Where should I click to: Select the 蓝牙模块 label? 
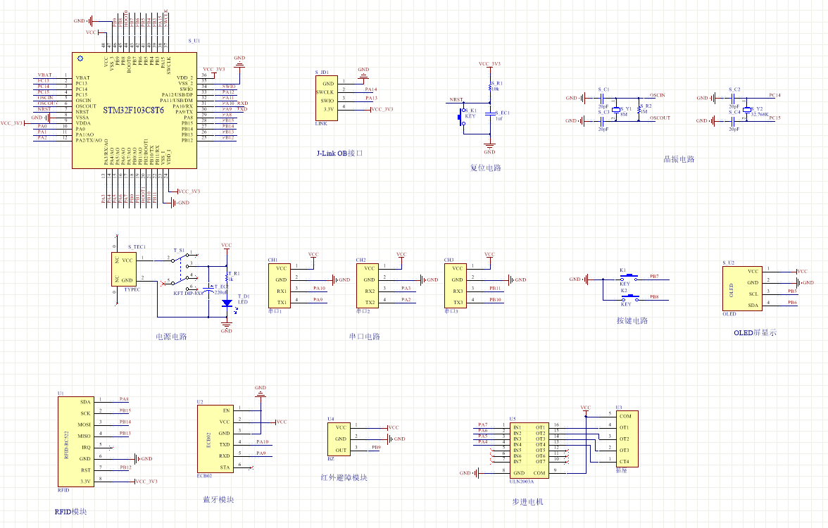(218, 500)
